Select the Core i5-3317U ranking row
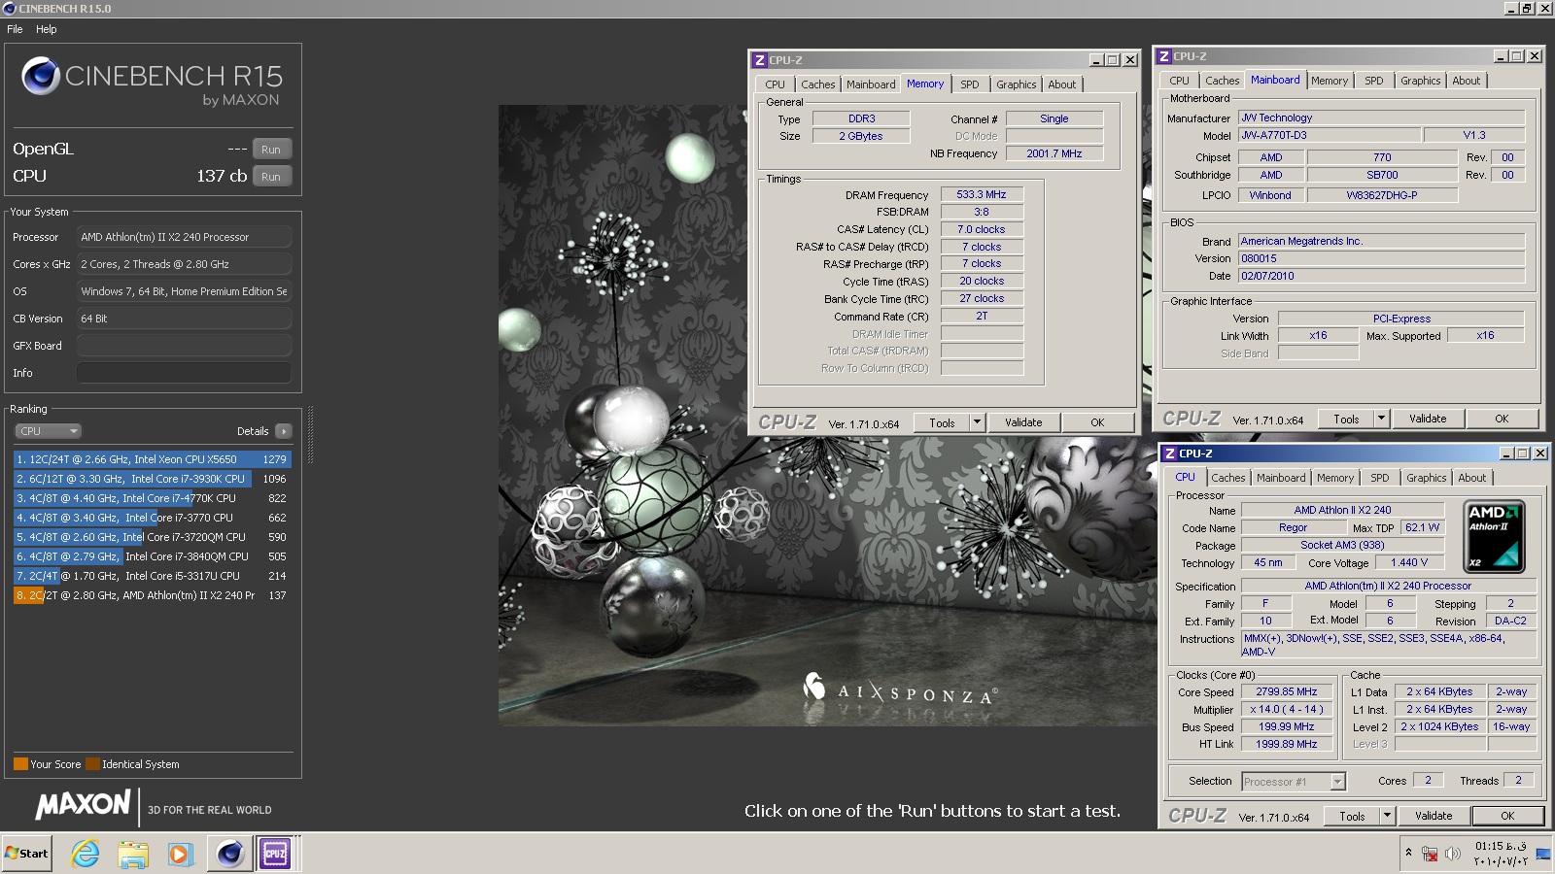 (x=152, y=576)
